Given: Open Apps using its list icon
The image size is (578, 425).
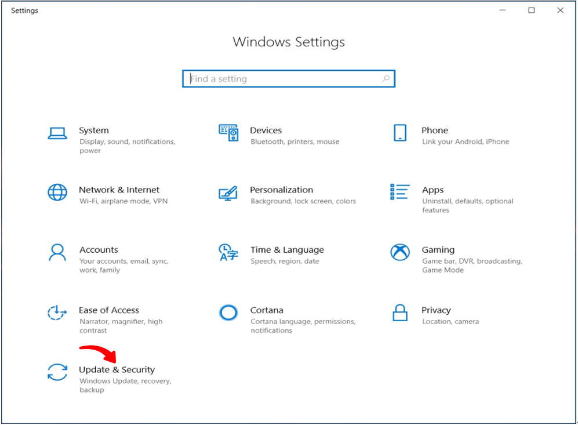Looking at the screenshot, I should point(400,192).
